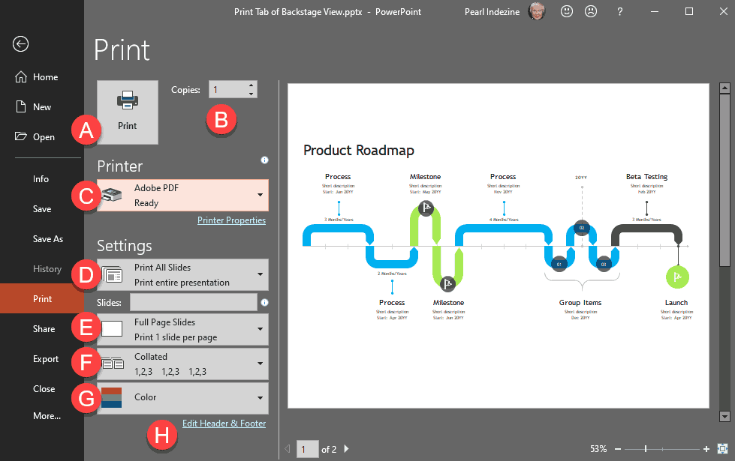Screen dimensions: 735x461
Task: Click the smiley face feedback icon
Action: coord(567,11)
